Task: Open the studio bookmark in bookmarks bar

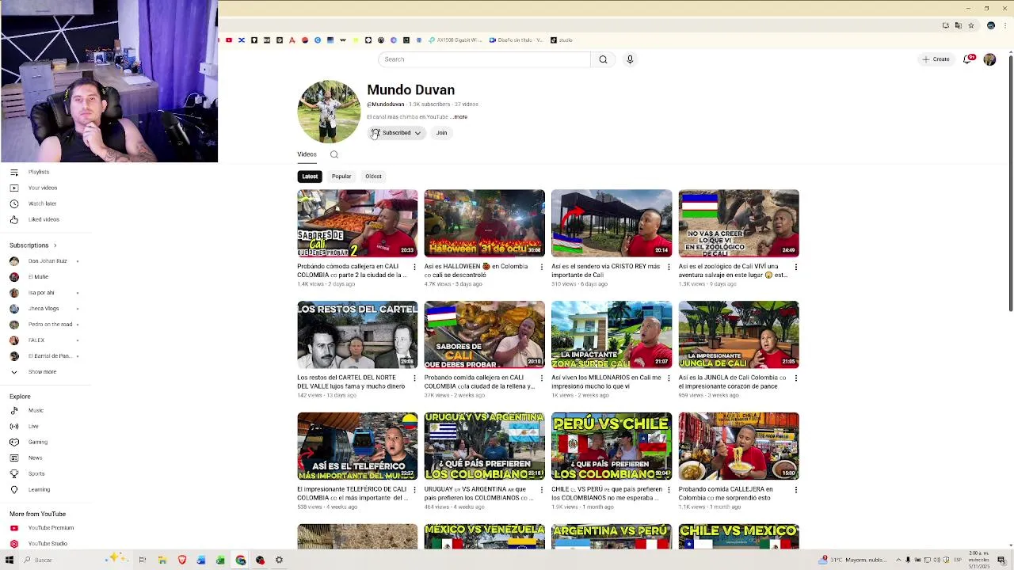Action: click(x=562, y=40)
